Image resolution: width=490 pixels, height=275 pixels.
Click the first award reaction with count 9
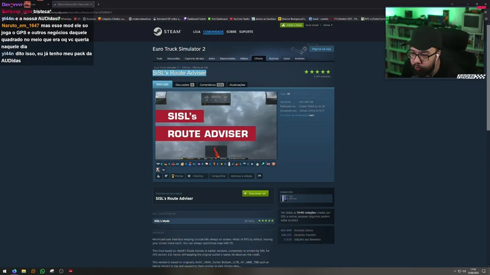tap(159, 164)
